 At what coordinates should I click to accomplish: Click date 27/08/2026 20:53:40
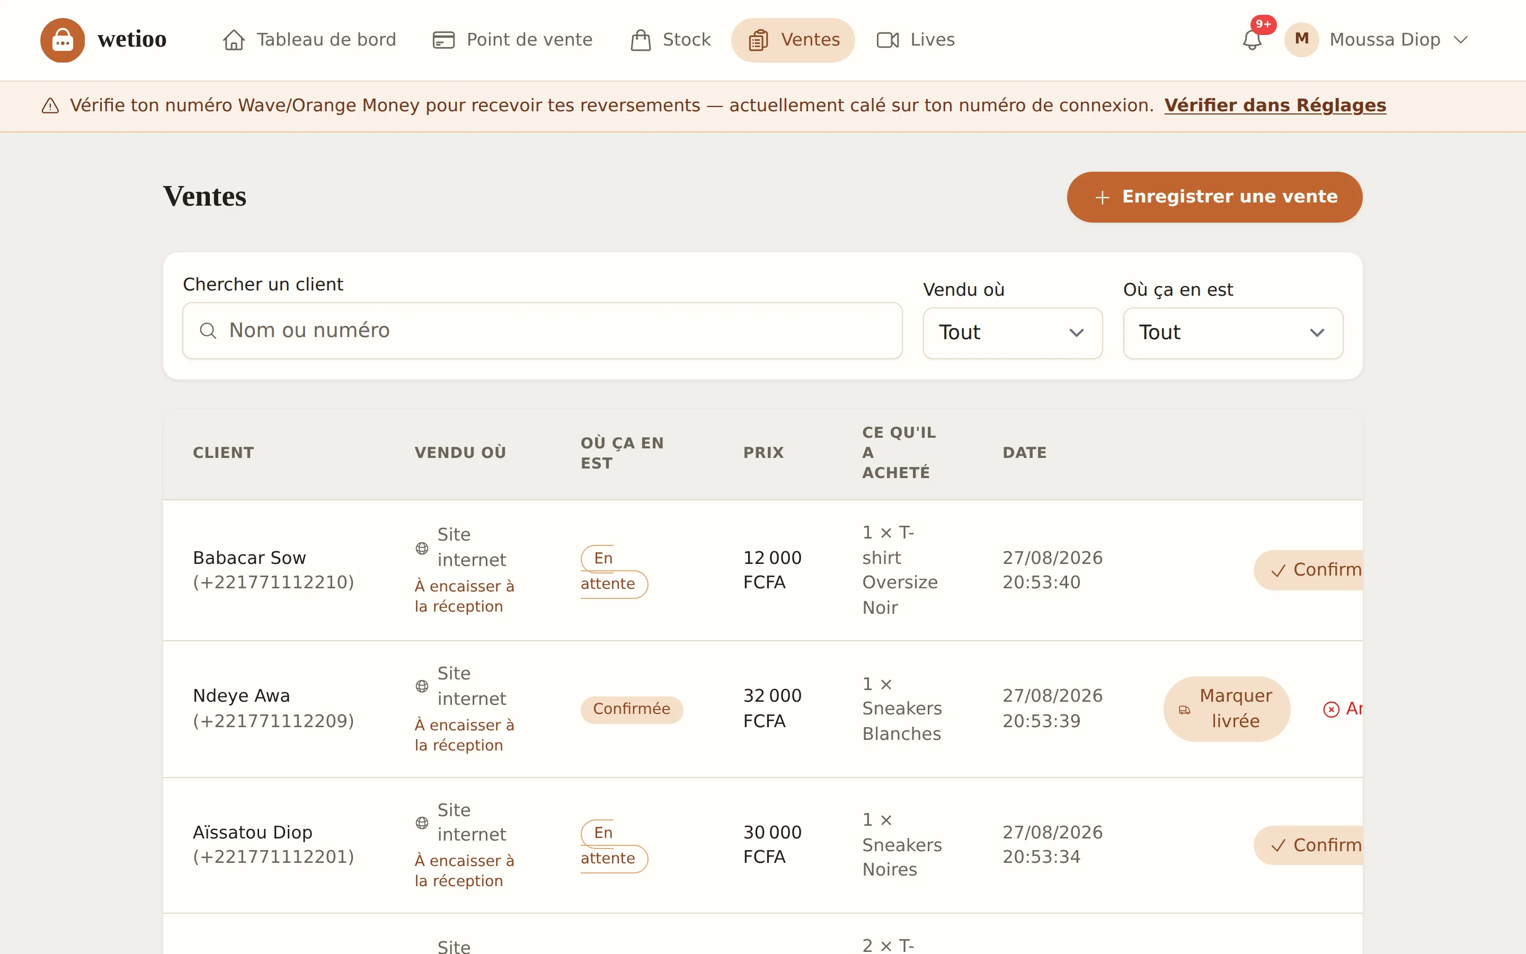coord(1052,570)
